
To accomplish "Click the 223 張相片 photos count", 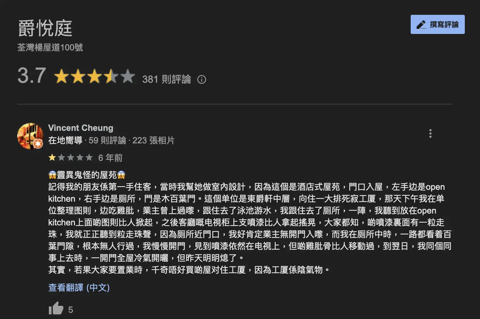I will click(154, 140).
